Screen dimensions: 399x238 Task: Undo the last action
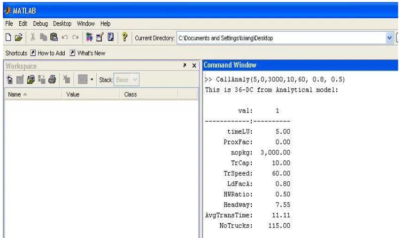point(65,38)
